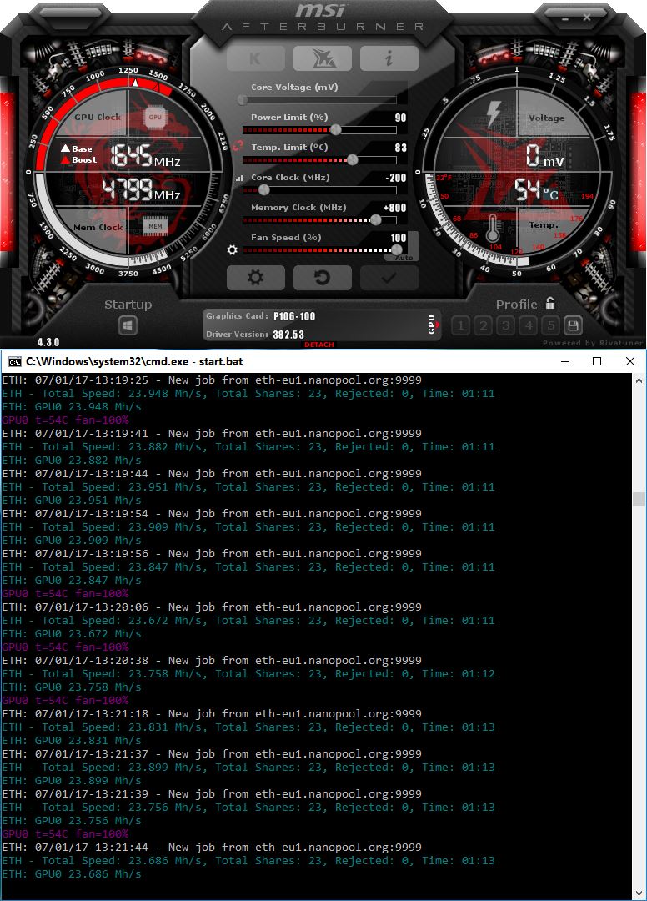Open the information i button
Image resolution: width=647 pixels, height=901 pixels.
pyautogui.click(x=389, y=58)
